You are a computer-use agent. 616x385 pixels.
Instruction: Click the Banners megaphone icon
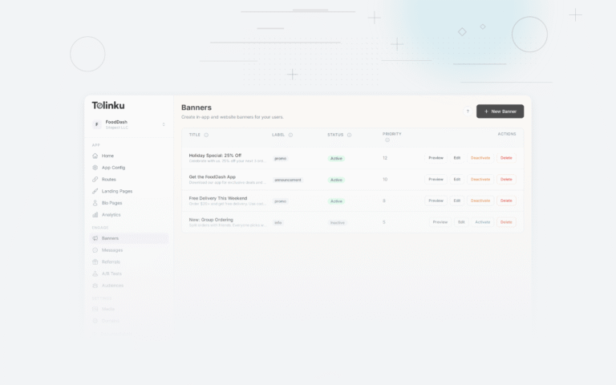point(95,238)
